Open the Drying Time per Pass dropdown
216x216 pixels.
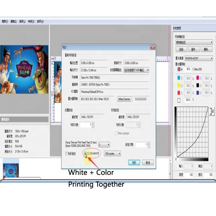[x=104, y=145]
